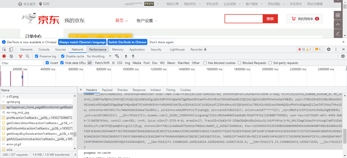Click the network Filter input field
Screen dimensions: 347x158
[22, 63]
